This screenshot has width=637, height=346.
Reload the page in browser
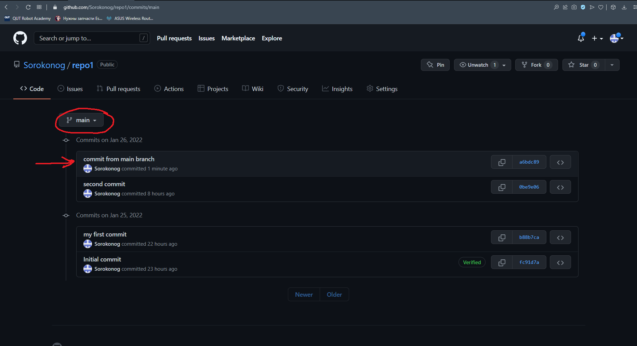(28, 7)
